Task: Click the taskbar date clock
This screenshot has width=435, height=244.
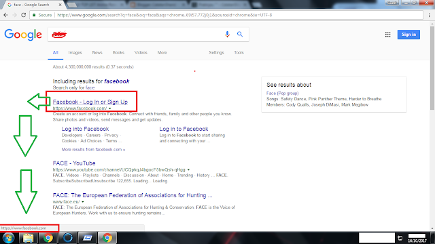Action: (417, 238)
